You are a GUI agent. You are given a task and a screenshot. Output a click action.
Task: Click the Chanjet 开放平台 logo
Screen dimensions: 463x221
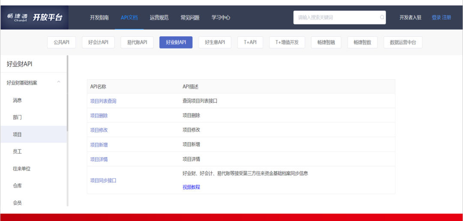point(35,18)
